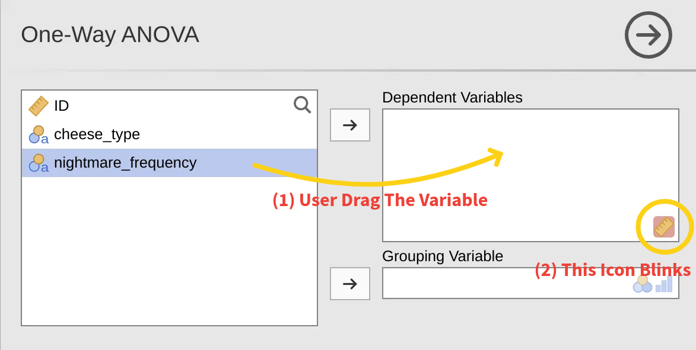Viewport: 696px width, 350px height.
Task: Click the Grouping Variable label
Action: coord(442,256)
